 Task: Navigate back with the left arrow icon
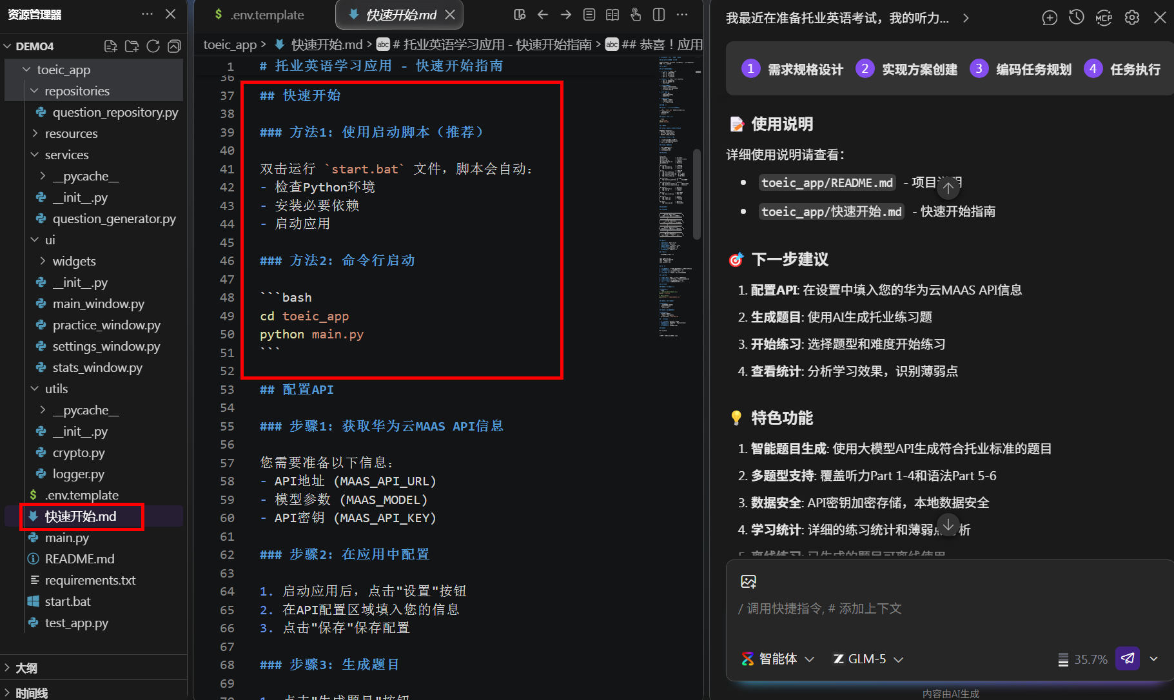tap(543, 14)
